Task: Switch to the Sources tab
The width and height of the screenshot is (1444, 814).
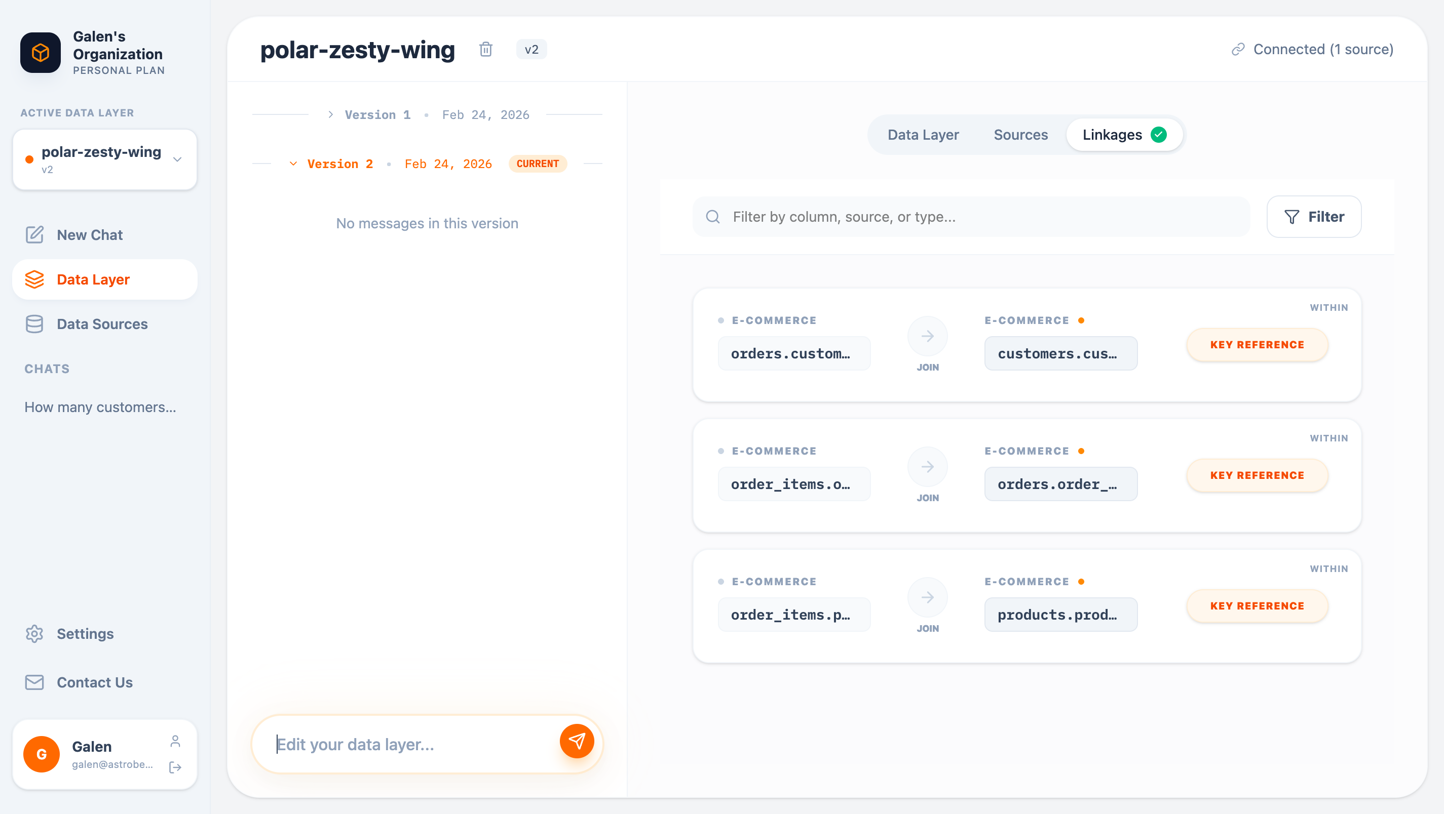Action: coord(1020,135)
